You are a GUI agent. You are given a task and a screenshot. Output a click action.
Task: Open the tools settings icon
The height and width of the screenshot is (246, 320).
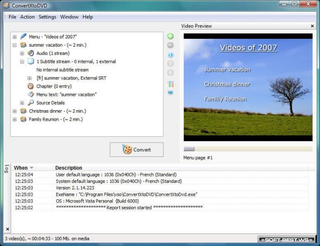(x=171, y=84)
